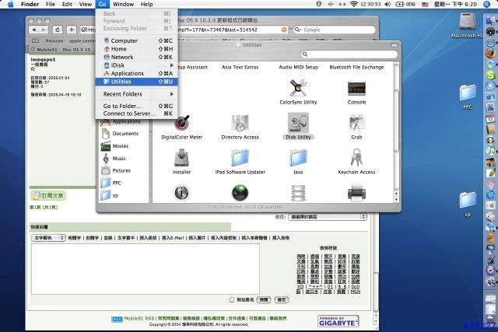Toggle the 附加簽名 checkbox
This screenshot has height=332, width=498.
pyautogui.click(x=232, y=299)
